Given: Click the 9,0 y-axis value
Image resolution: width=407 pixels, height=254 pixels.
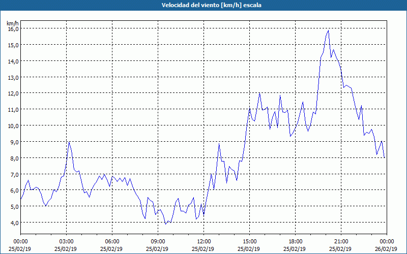Looking at the screenshot, I should point(15,142).
